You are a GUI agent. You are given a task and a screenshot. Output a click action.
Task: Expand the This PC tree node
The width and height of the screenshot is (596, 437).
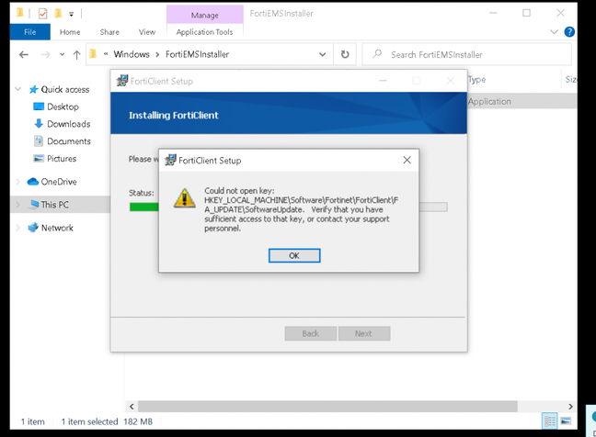[x=17, y=205]
